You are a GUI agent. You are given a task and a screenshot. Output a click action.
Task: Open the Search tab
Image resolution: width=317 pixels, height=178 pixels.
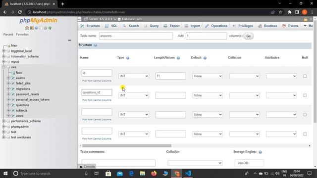pos(131,26)
